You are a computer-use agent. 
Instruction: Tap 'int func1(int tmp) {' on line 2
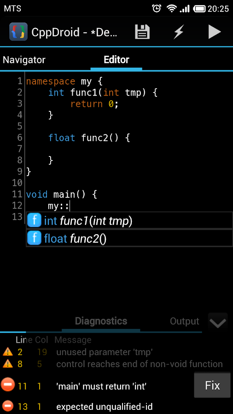[x=103, y=92]
